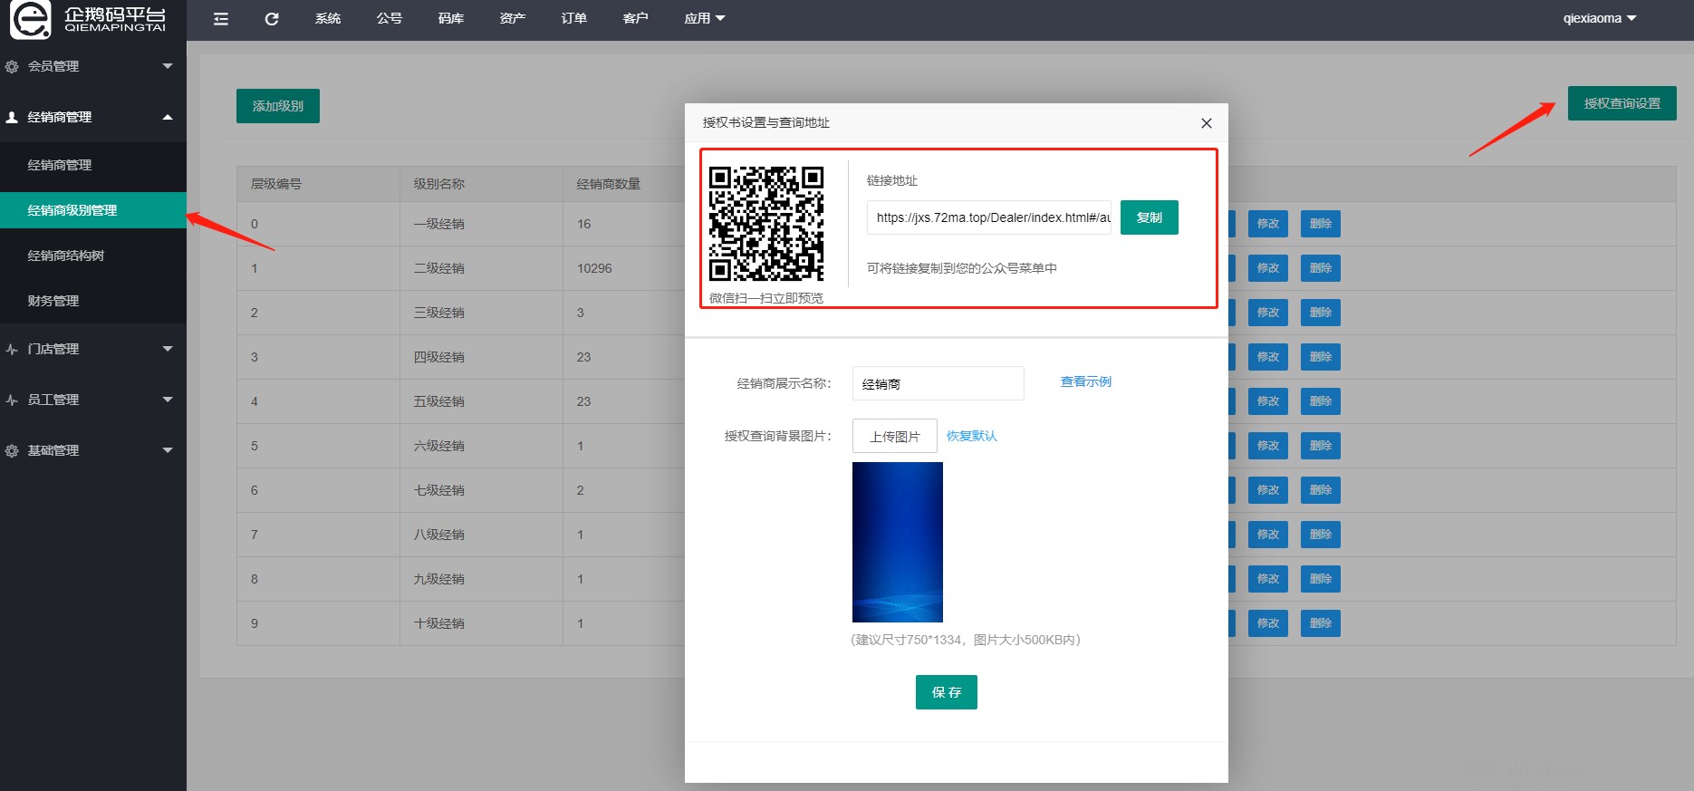The image size is (1694, 791).
Task: Focus the 经销商展示名称 input field
Action: pos(938,383)
